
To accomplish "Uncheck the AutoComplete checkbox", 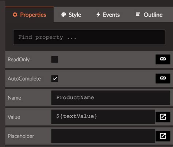I will [55, 78].
